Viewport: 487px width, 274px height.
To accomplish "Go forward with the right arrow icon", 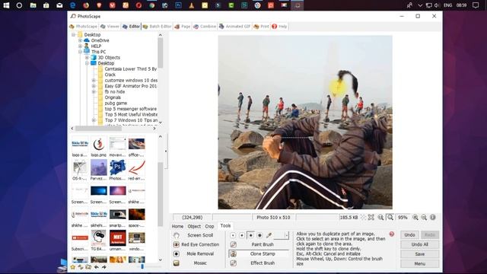I will pyautogui.click(x=103, y=267).
